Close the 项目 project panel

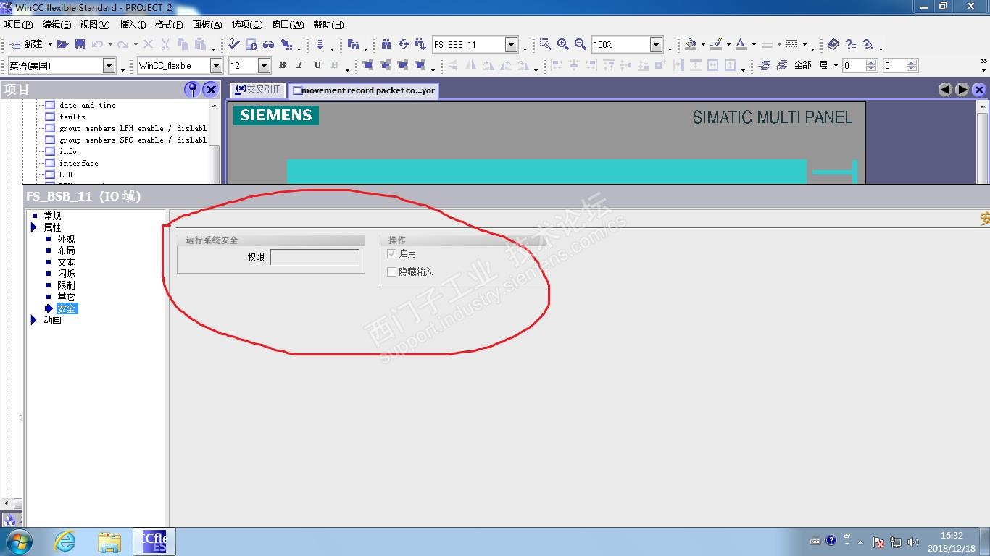tap(210, 89)
